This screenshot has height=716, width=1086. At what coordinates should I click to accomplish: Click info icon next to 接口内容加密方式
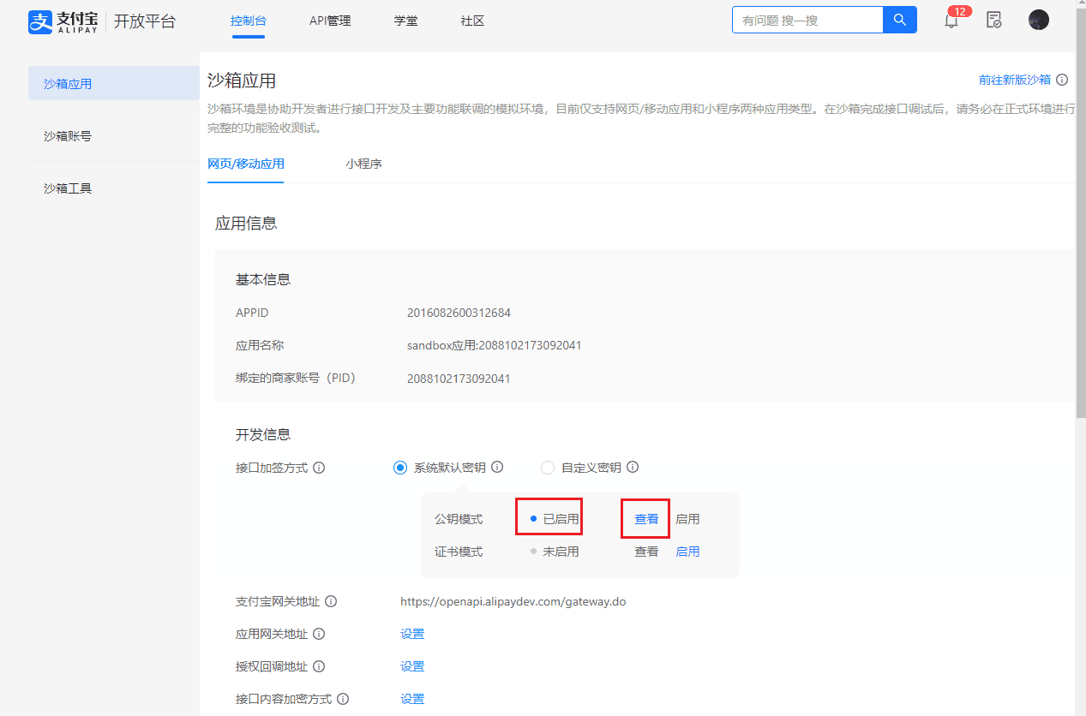tap(343, 699)
